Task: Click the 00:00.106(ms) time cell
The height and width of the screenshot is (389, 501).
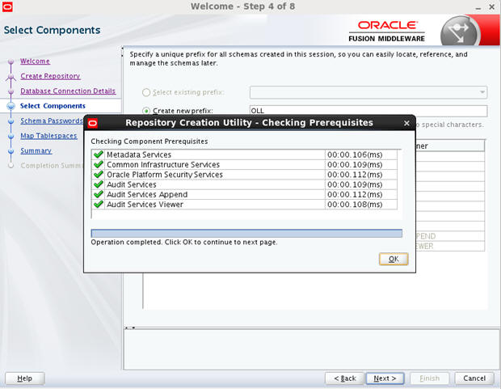Action: (360, 154)
